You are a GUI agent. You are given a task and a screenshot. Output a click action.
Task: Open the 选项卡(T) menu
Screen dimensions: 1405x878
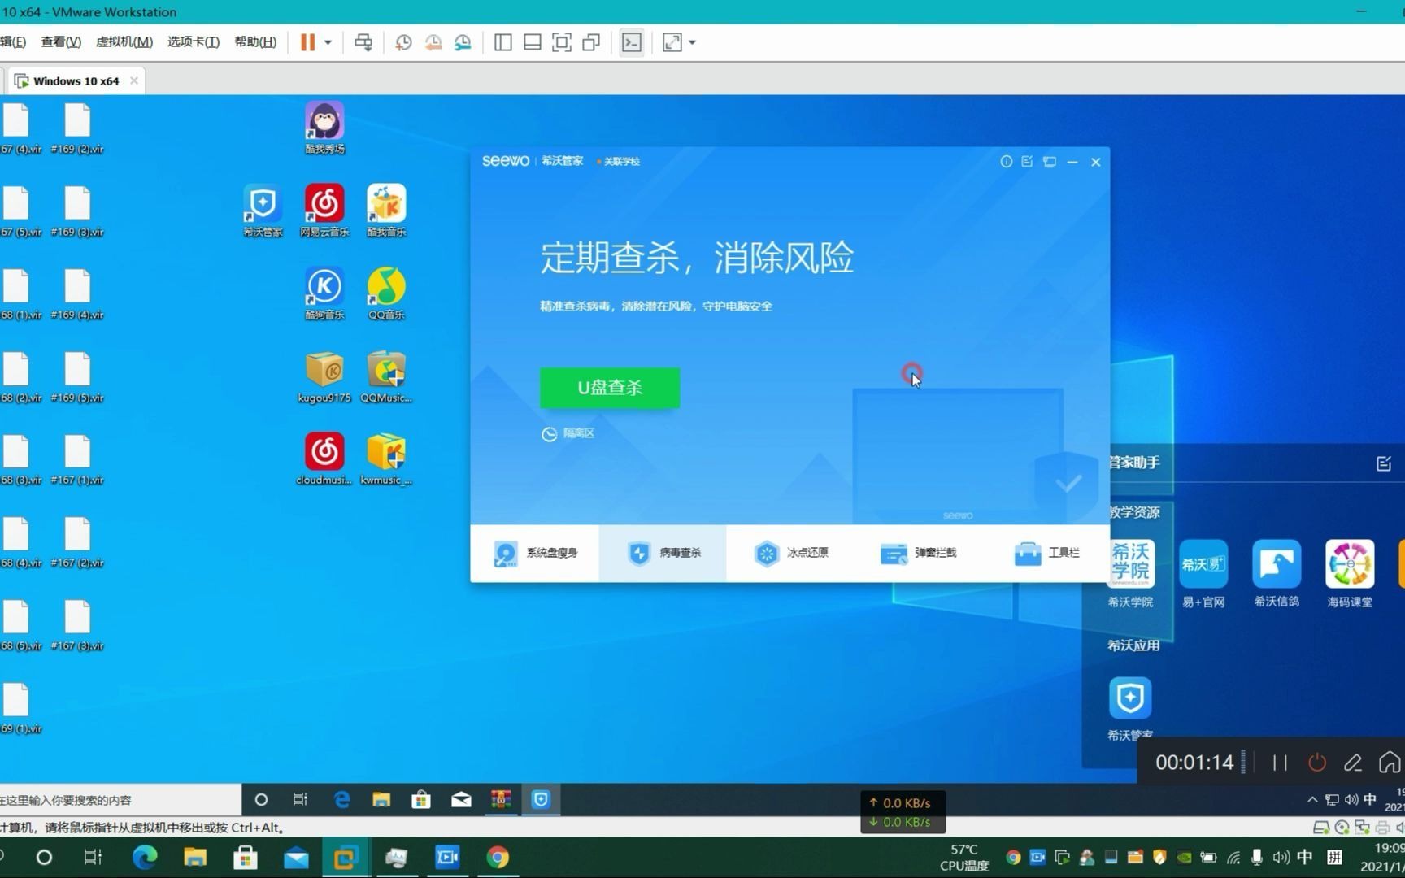coord(194,41)
